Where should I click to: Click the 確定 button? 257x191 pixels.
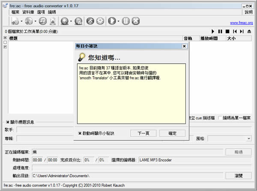tap(173, 133)
